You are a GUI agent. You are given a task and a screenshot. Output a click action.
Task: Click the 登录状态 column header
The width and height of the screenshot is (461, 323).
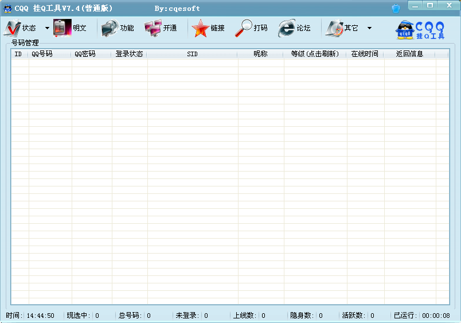[x=129, y=54]
